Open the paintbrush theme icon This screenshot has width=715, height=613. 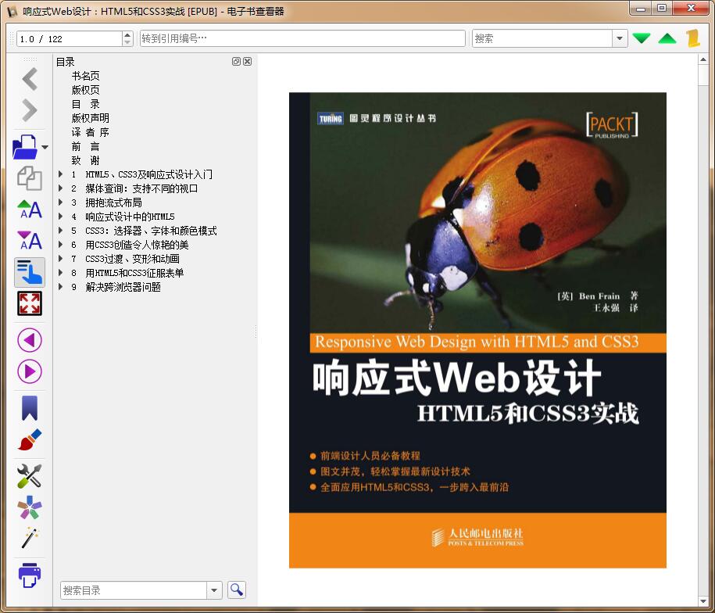pos(30,439)
